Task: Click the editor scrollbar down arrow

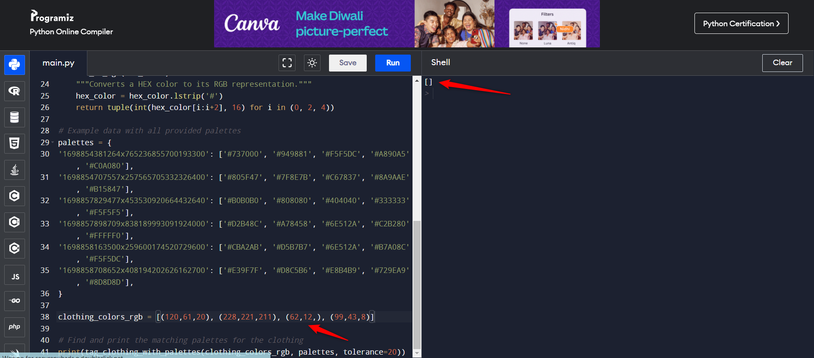Action: pyautogui.click(x=417, y=353)
